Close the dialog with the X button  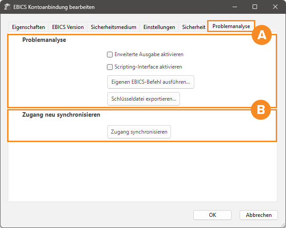point(275,7)
